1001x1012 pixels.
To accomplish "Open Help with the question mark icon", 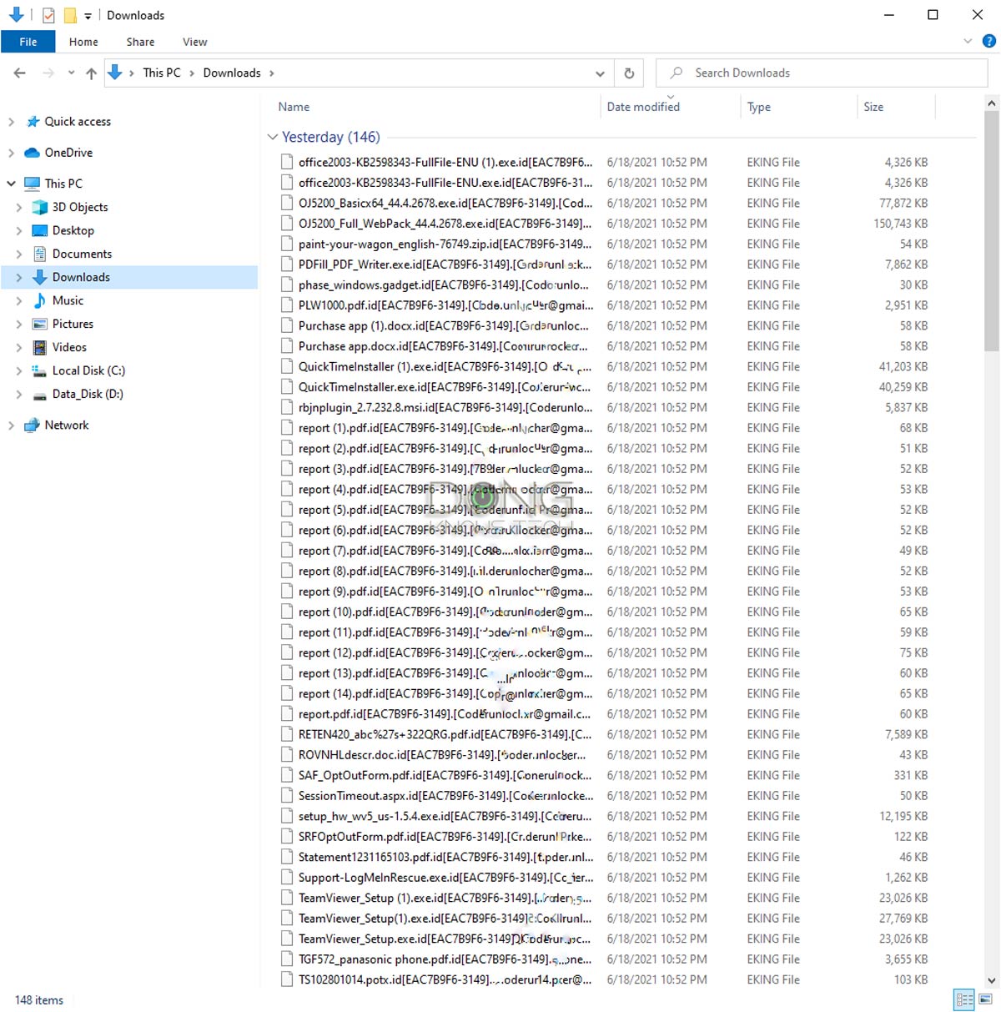I will (x=989, y=41).
